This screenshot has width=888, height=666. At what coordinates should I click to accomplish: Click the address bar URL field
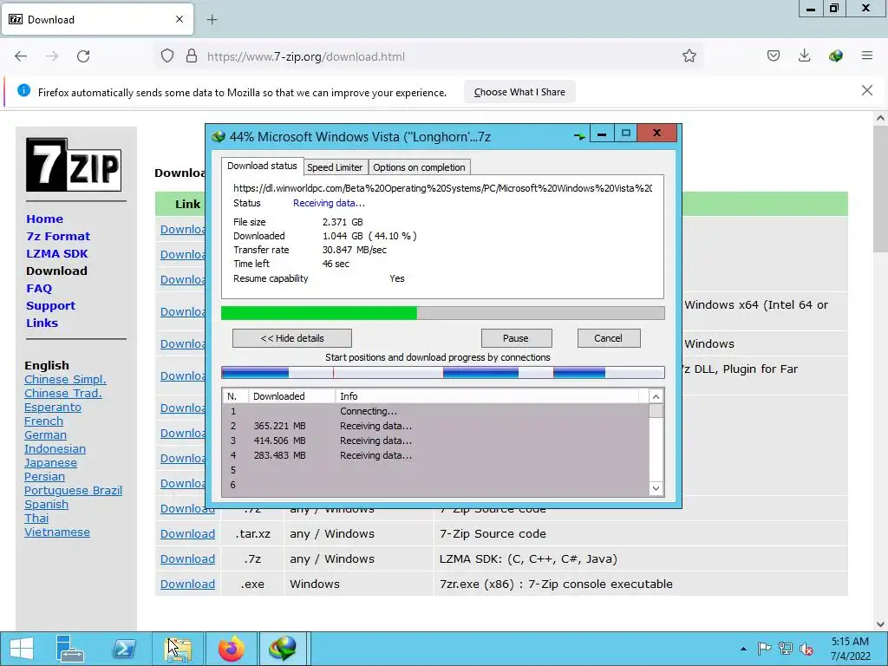tap(430, 56)
